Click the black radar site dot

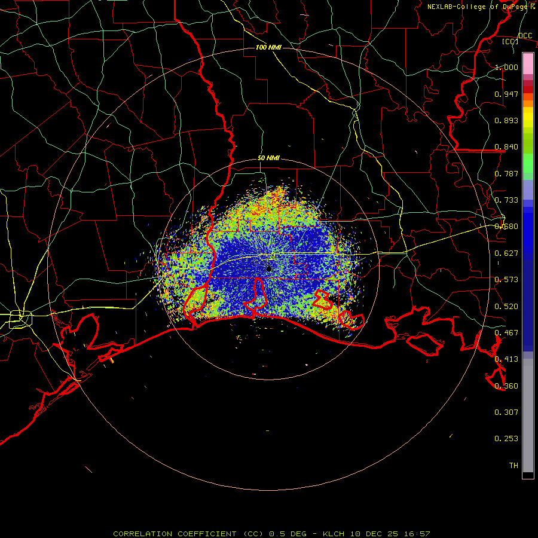coord(269,268)
